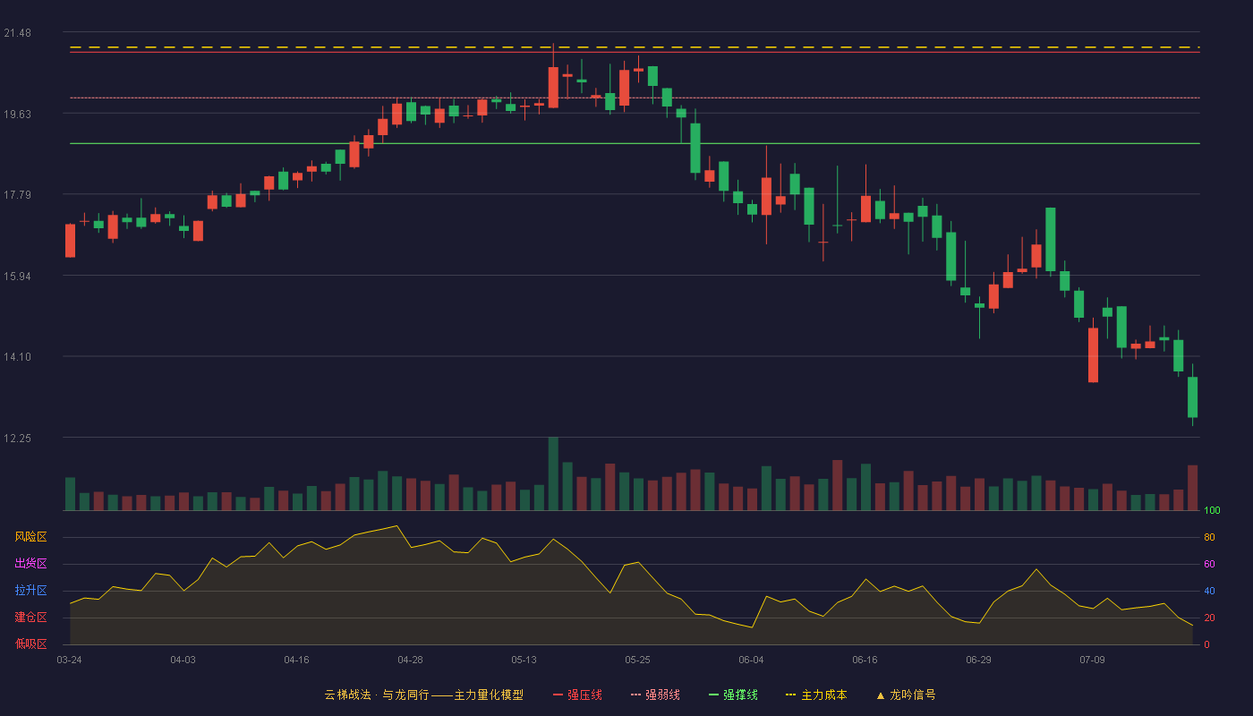
Task: Toggle the 强弱线 legend entry
Action: click(x=655, y=695)
